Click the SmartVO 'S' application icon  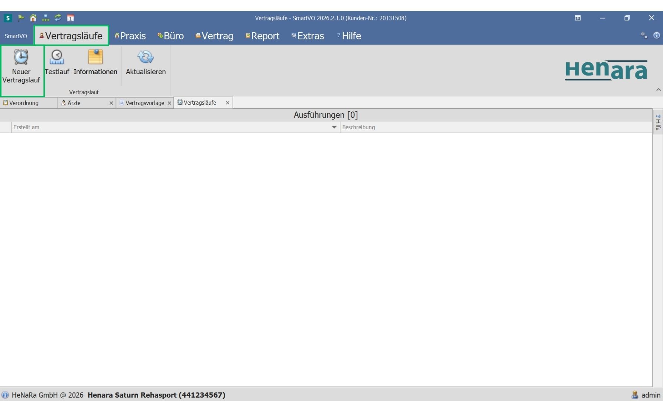click(8, 18)
